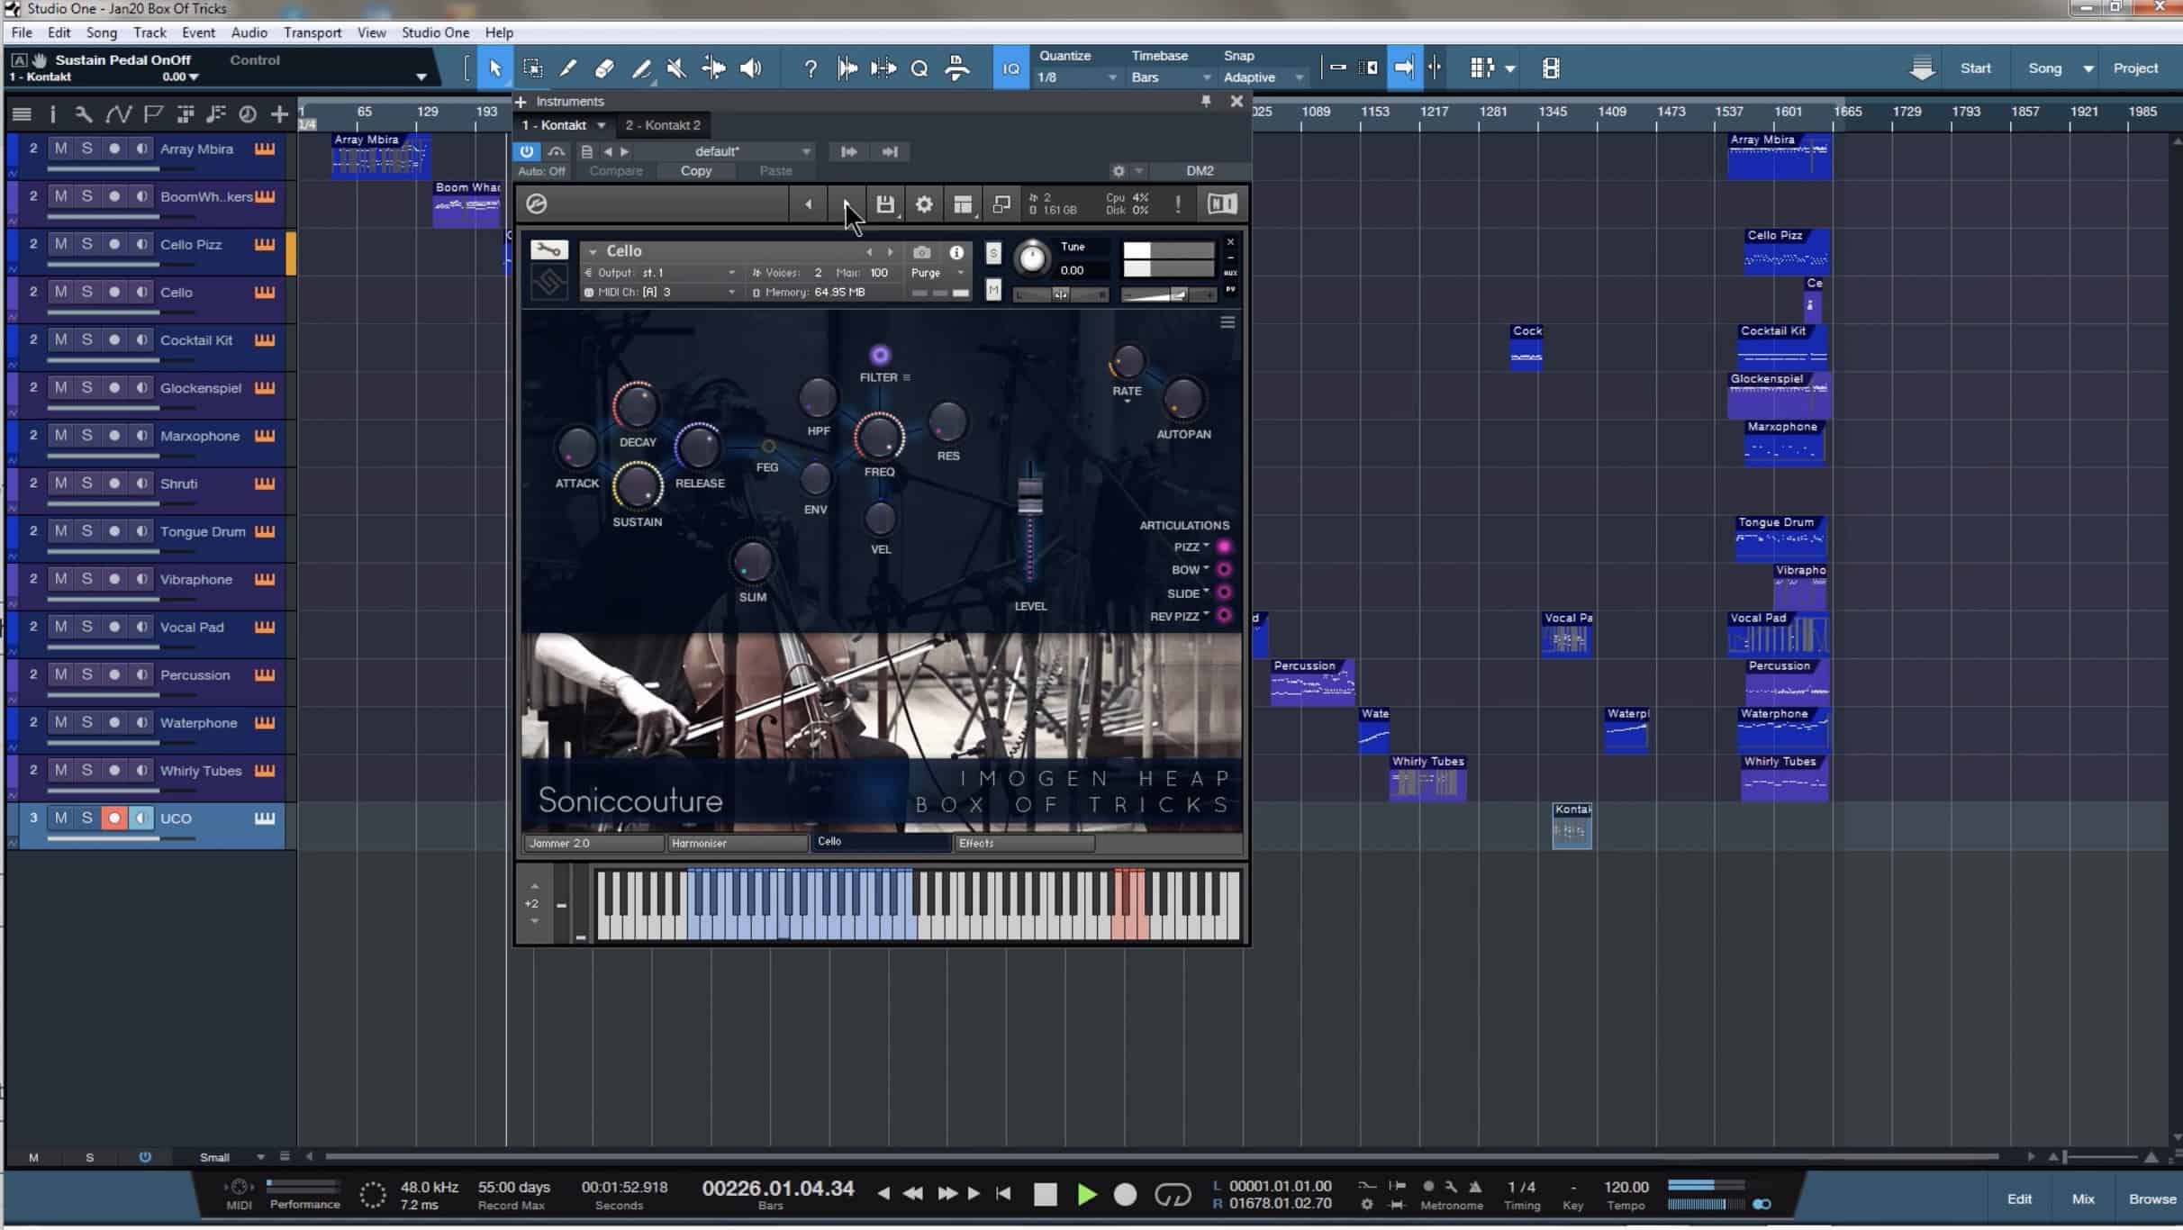This screenshot has height=1230, width=2183.
Task: Select the Effects tab
Action: pos(1024,843)
